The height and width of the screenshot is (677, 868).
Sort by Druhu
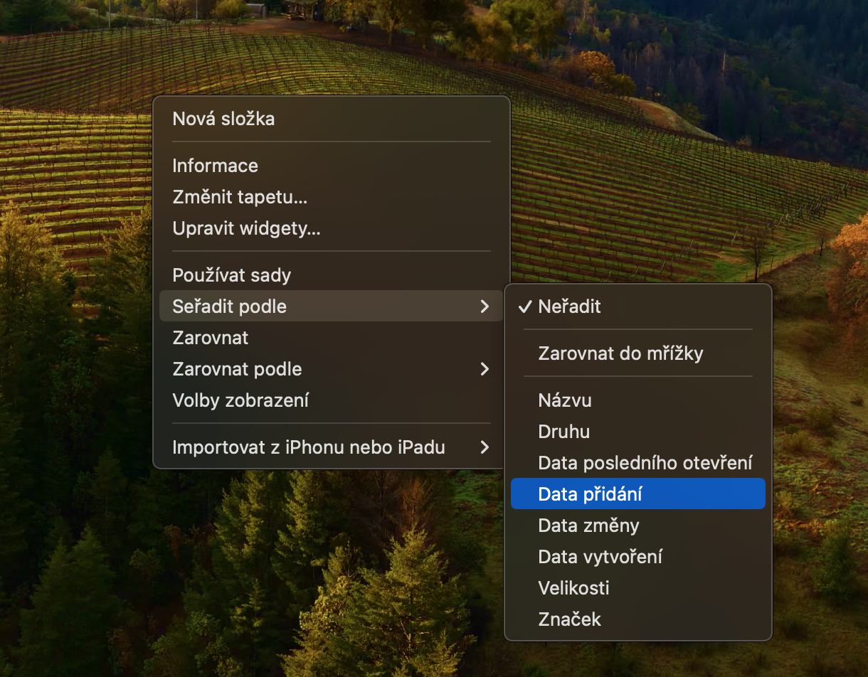pyautogui.click(x=564, y=432)
